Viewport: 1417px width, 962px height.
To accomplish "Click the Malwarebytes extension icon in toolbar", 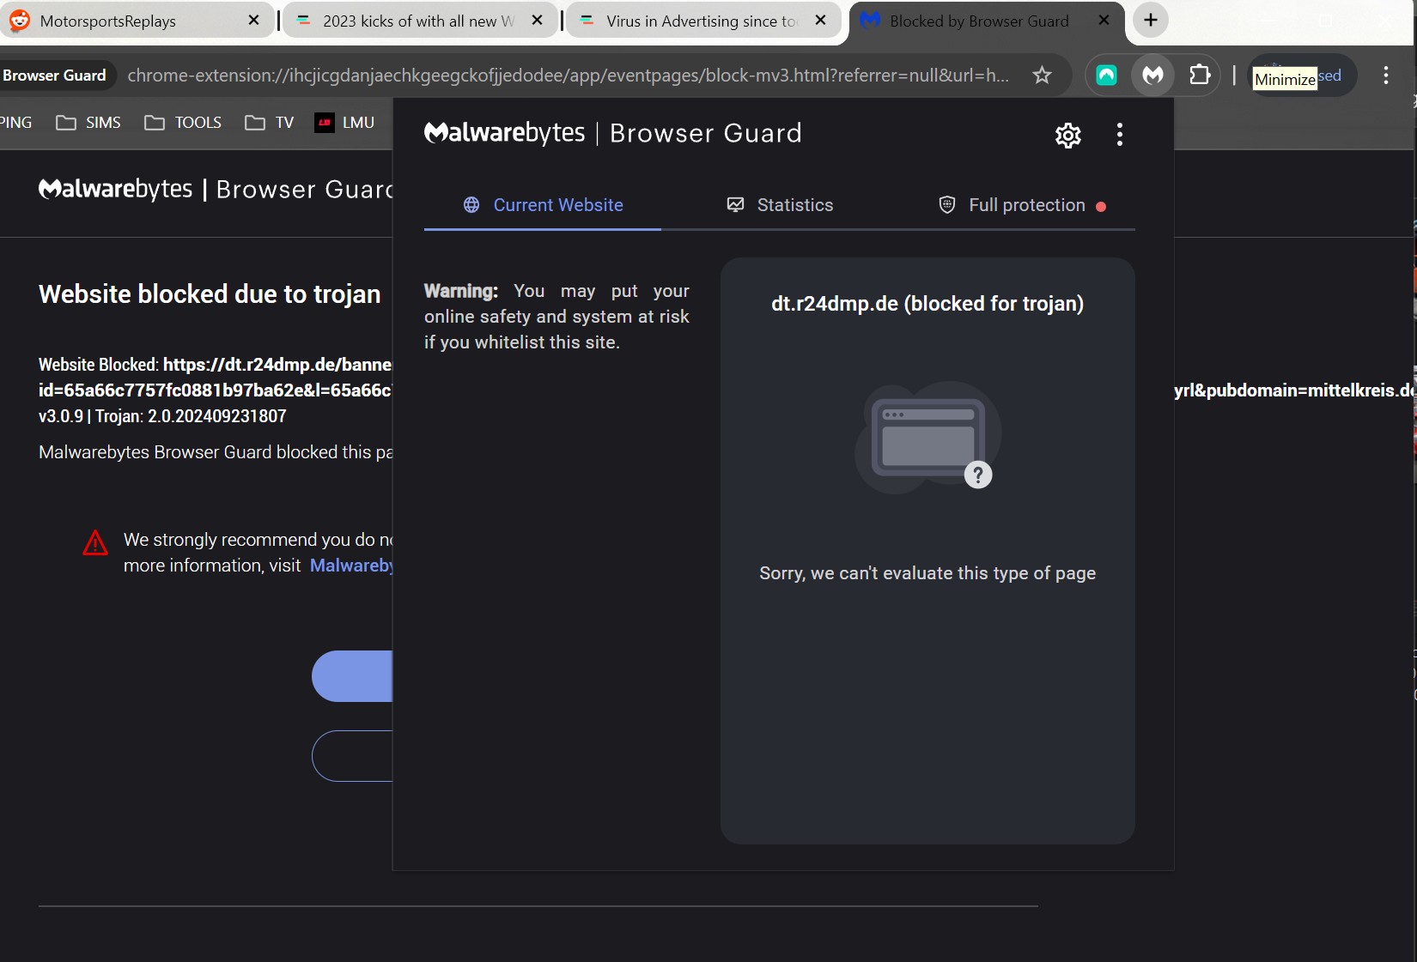I will 1152,76.
